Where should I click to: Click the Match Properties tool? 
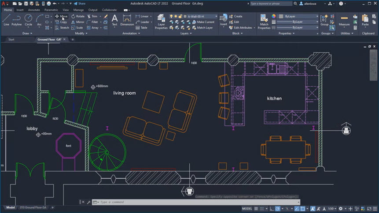264,22
